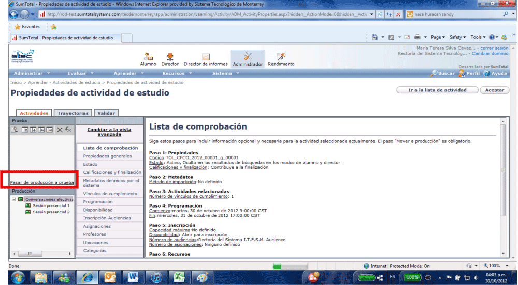
Task: Click the Cambiar dominio link
Action: coord(490,53)
